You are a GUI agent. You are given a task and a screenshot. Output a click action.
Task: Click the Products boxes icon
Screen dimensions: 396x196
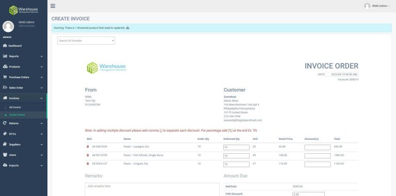pos(5,66)
